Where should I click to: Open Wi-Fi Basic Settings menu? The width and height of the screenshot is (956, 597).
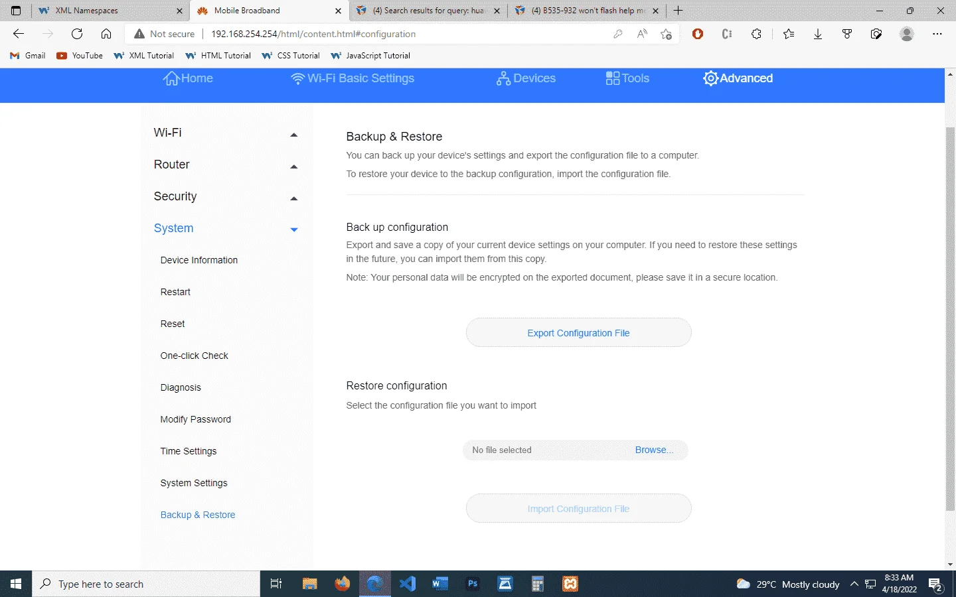click(353, 78)
